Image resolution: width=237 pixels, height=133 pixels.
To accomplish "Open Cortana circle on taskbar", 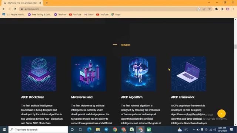I will click(x=72, y=130).
